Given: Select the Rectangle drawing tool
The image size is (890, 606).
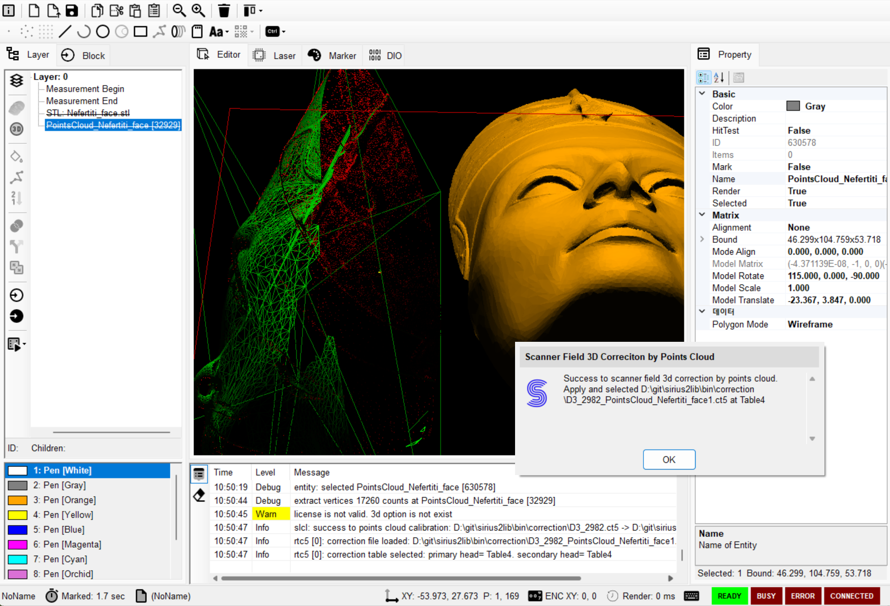Looking at the screenshot, I should tap(141, 31).
